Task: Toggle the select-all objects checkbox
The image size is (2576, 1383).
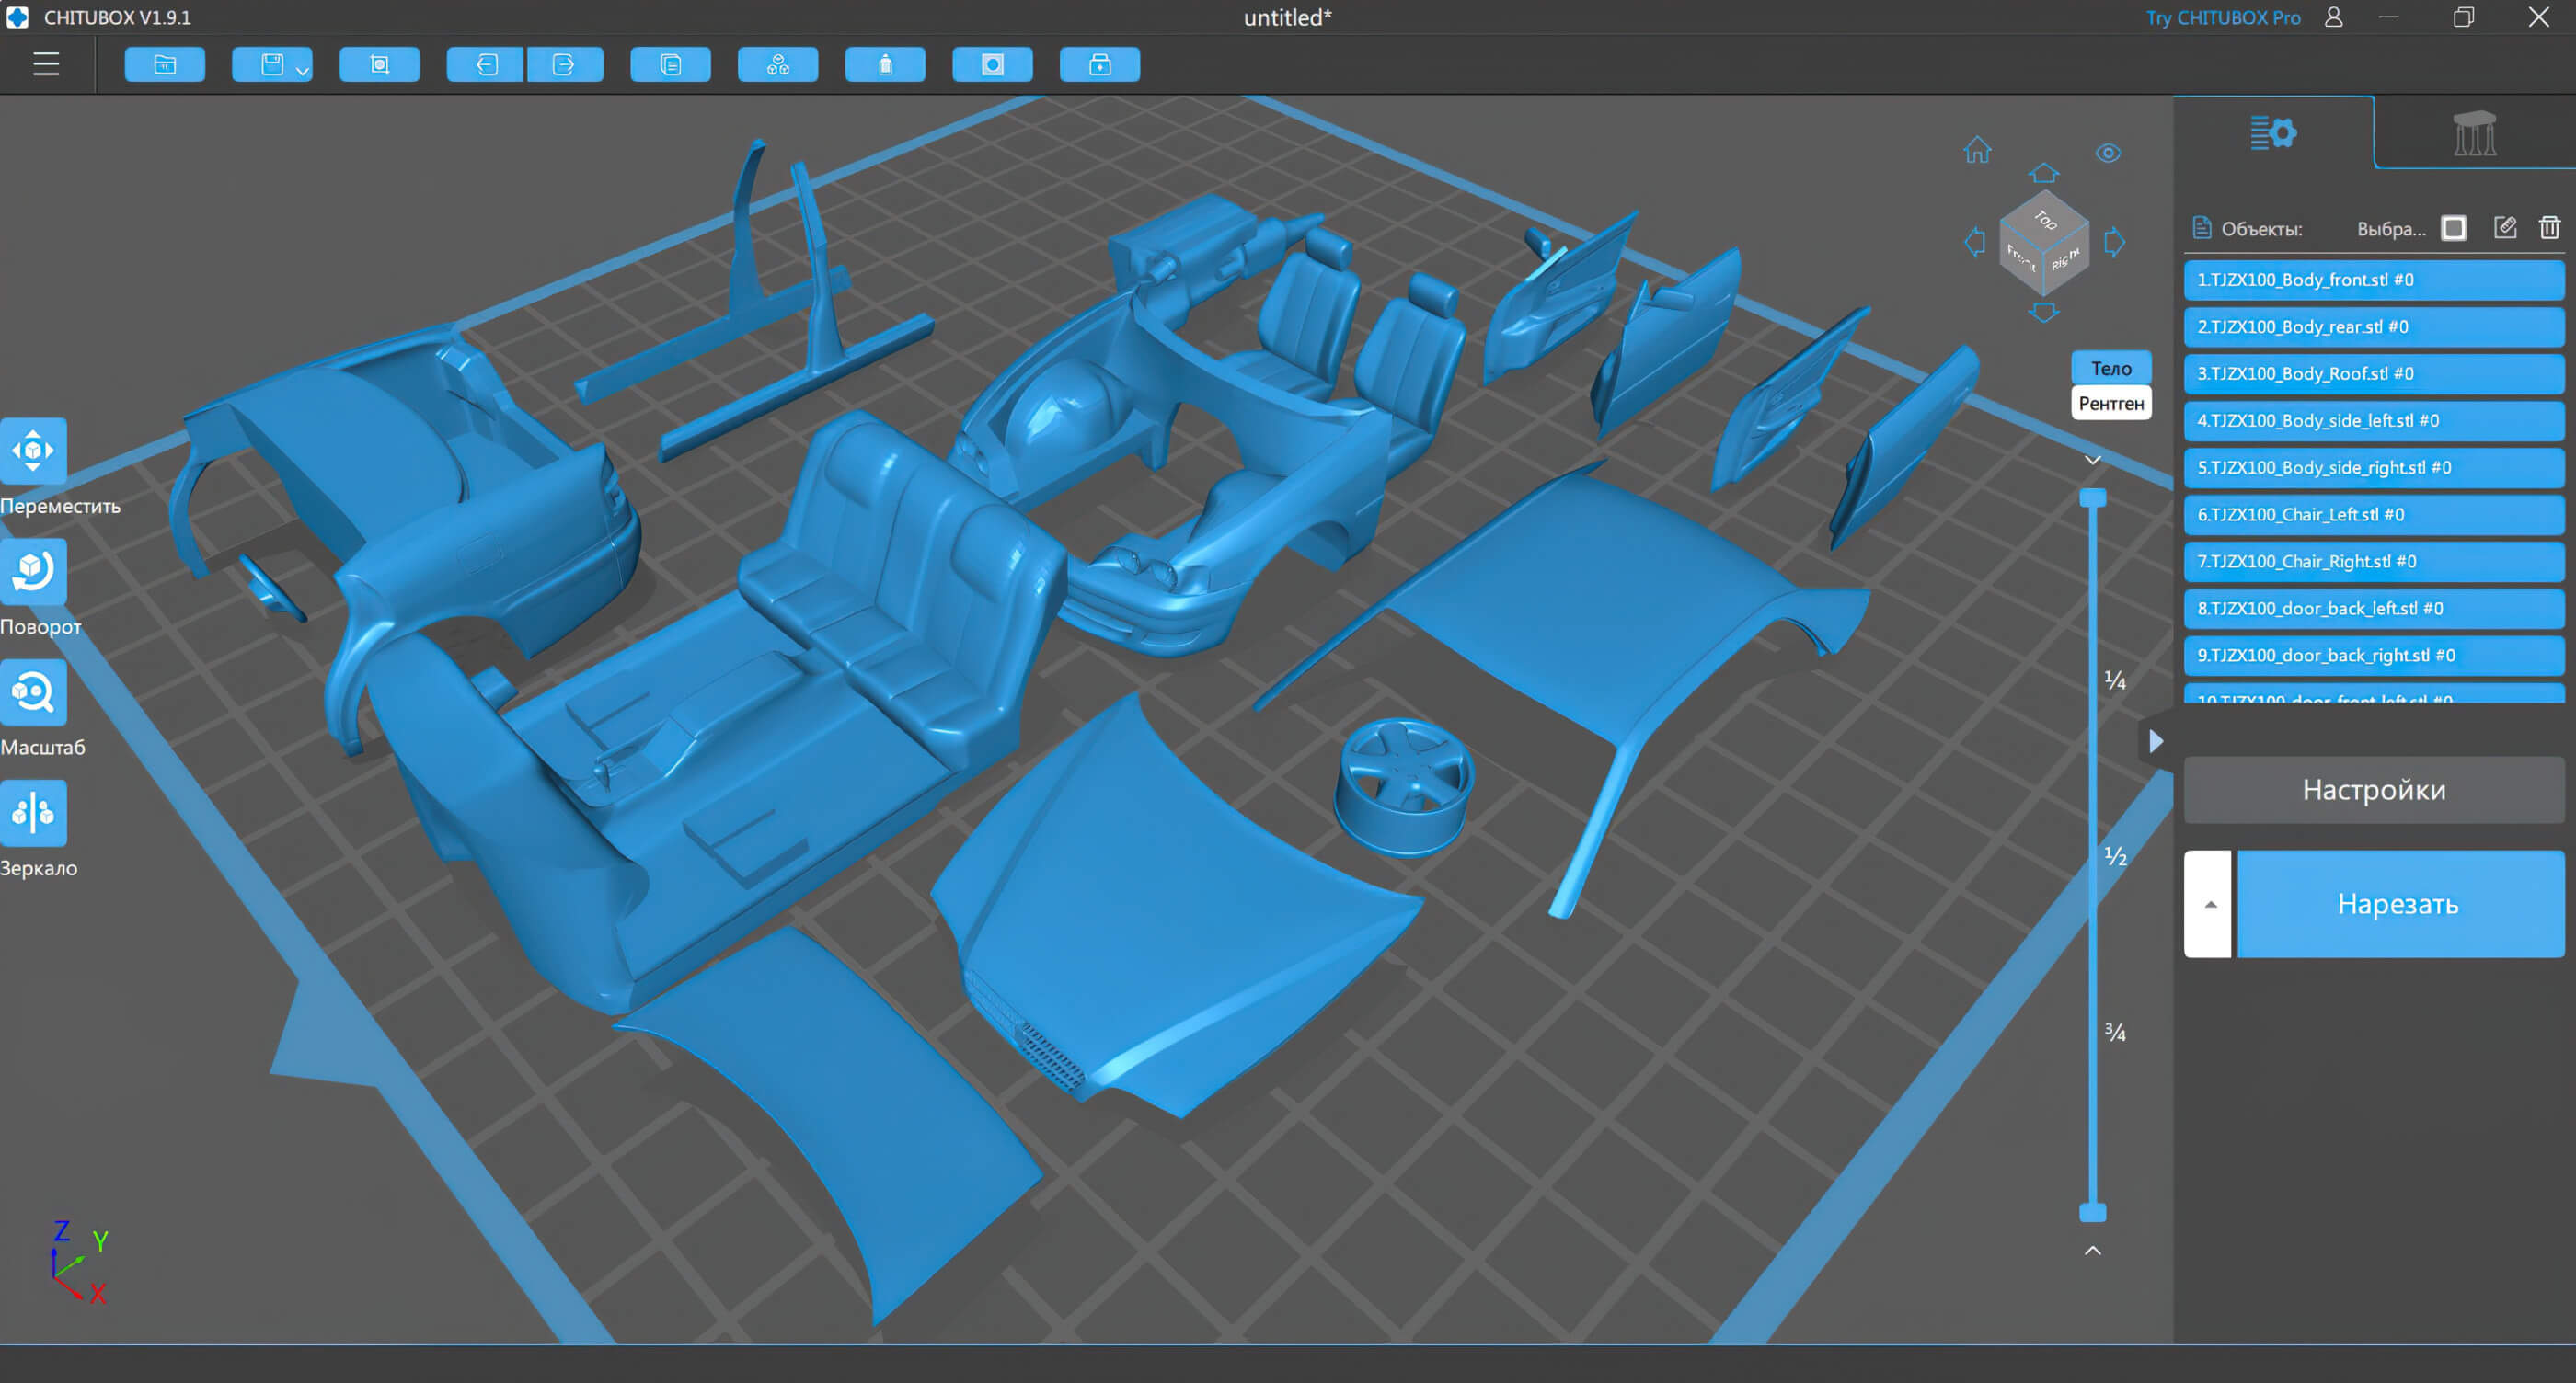Action: pos(2453,229)
